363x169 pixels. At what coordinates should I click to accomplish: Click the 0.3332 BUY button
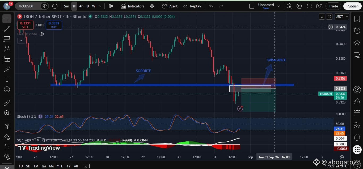point(54,25)
